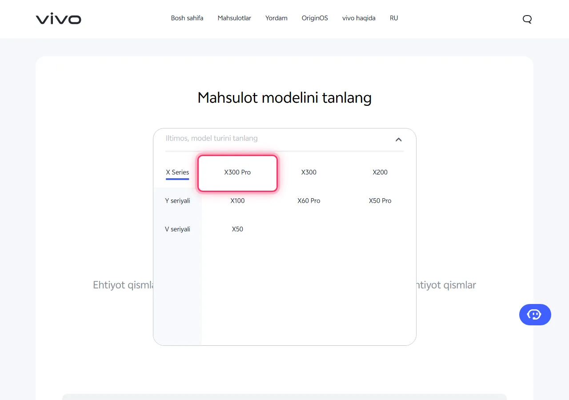This screenshot has width=569, height=400.
Task: Choose the X300 Pro model
Action: [237, 173]
